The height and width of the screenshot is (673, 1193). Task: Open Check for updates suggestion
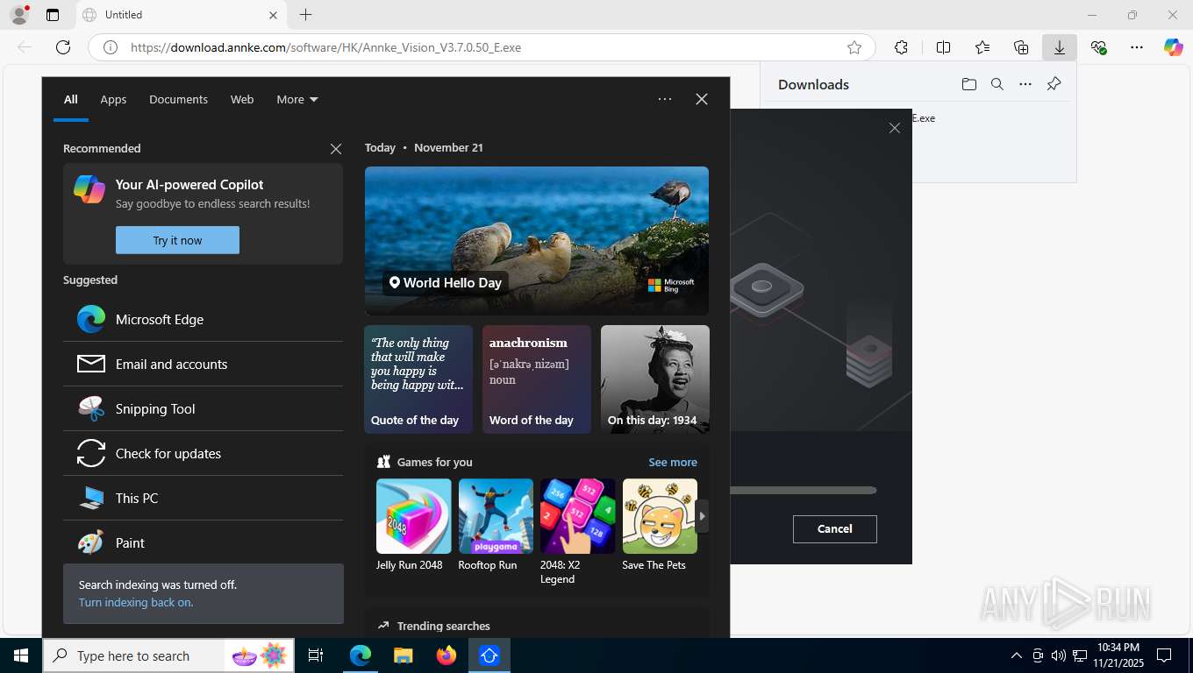tap(203, 453)
